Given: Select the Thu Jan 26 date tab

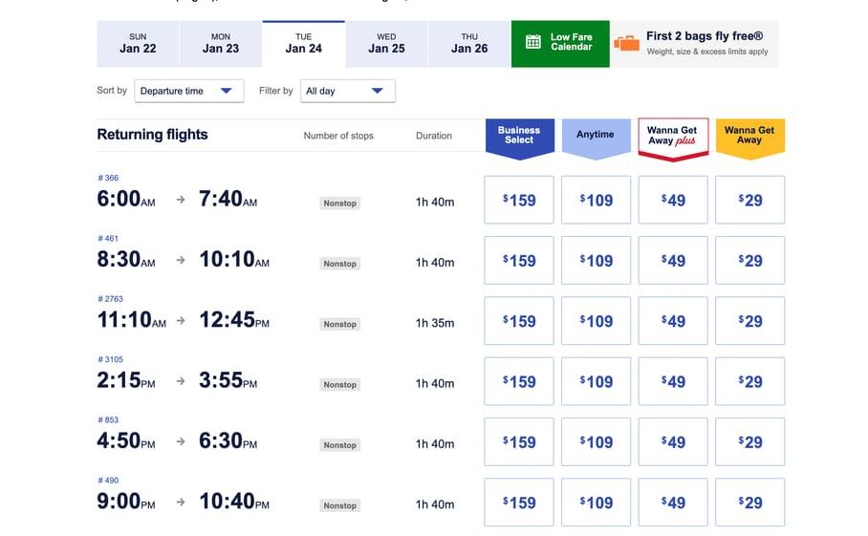Looking at the screenshot, I should (x=469, y=44).
